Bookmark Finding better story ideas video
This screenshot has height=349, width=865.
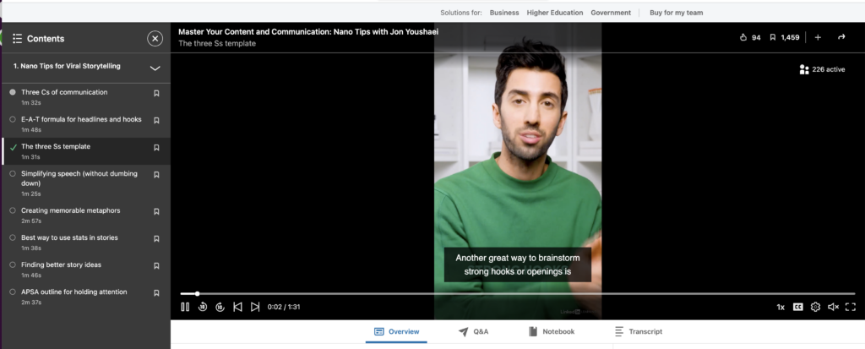click(156, 265)
